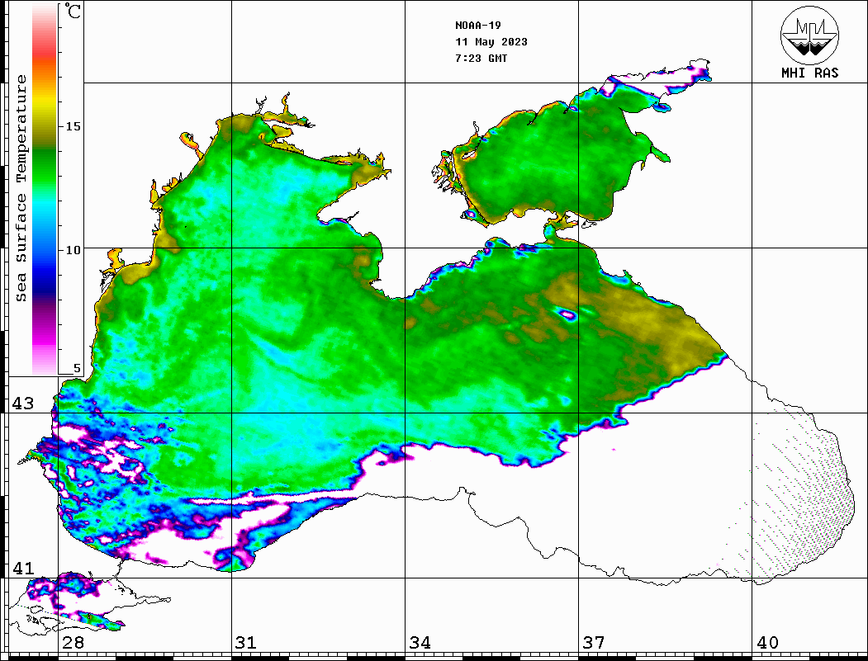Image resolution: width=868 pixels, height=661 pixels.
Task: Click longitude label '28'
Action: tap(73, 643)
